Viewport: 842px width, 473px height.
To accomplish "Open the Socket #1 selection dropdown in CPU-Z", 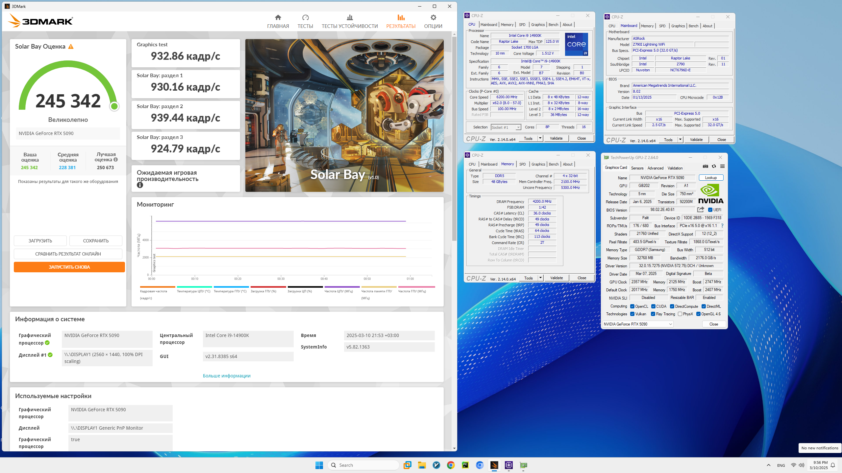I will (x=506, y=127).
